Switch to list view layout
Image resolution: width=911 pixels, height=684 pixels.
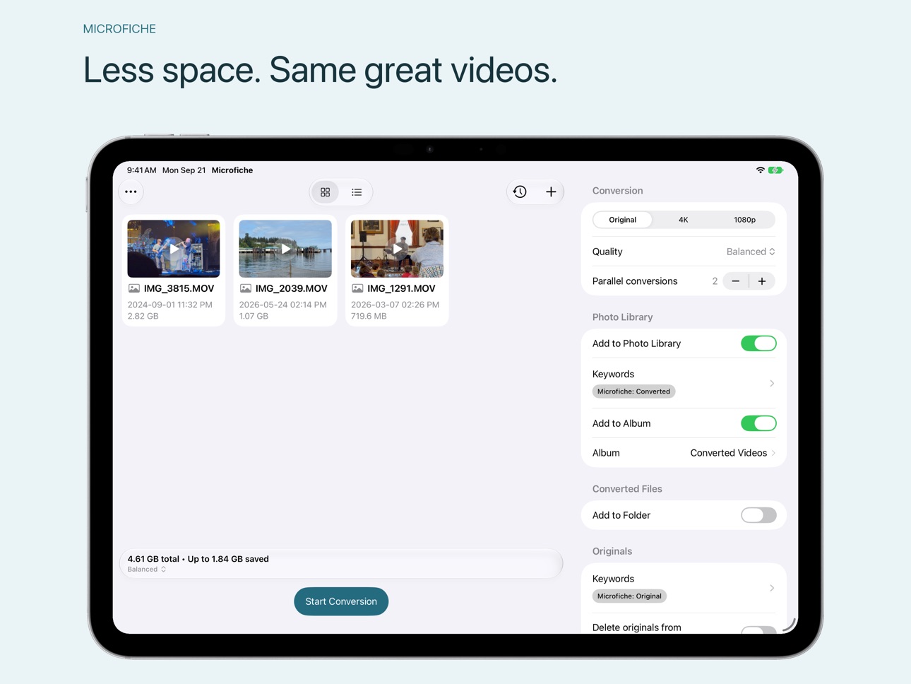357,192
